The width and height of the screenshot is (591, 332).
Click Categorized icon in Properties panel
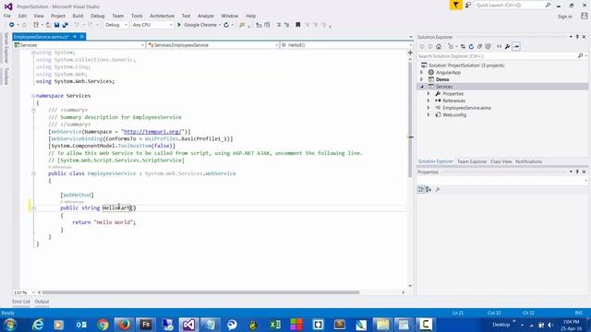[421, 189]
